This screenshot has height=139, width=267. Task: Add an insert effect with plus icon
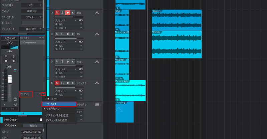[43, 38]
